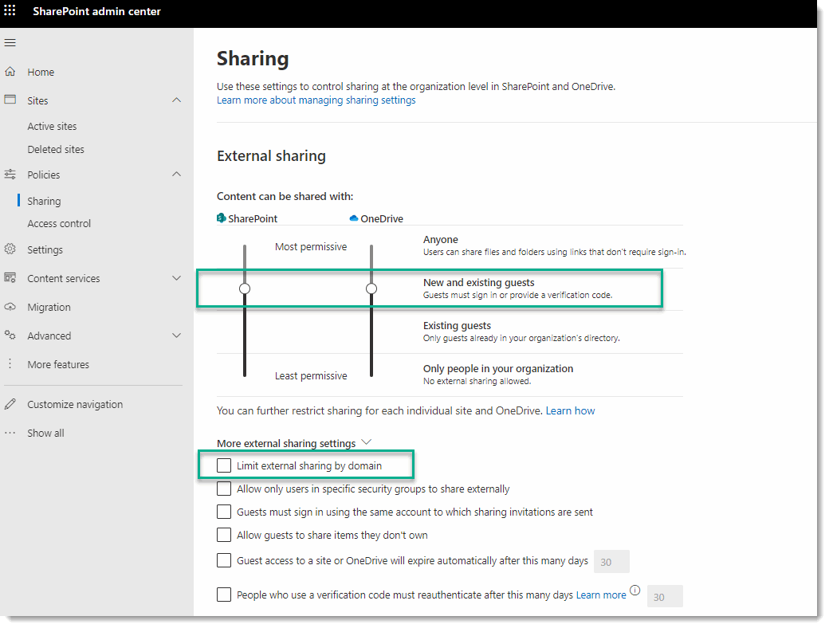Click Show all in the navigation

45,433
